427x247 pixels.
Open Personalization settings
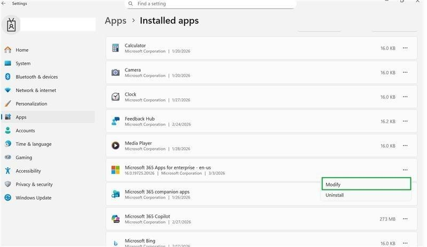click(48, 103)
